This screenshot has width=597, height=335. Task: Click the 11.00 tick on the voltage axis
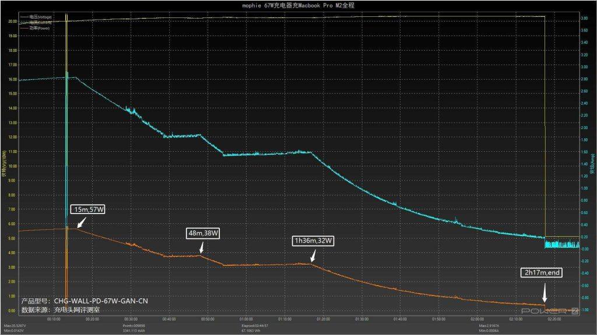(x=12, y=152)
